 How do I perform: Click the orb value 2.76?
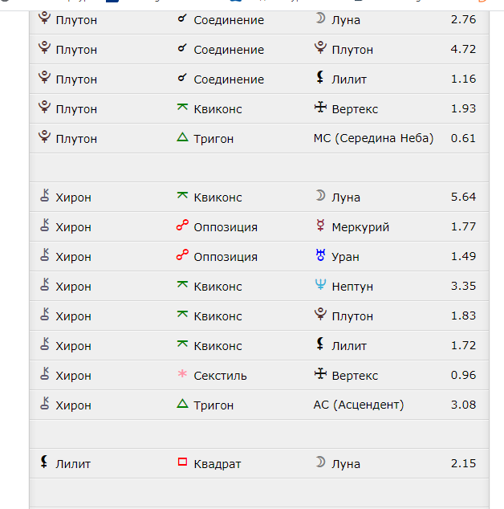click(x=463, y=19)
